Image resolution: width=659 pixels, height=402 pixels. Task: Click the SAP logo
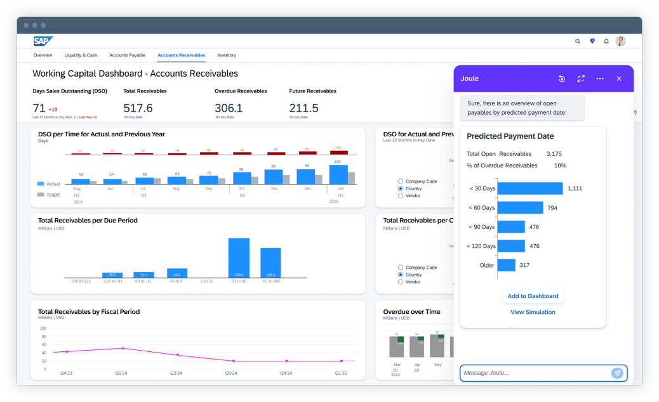pos(43,41)
